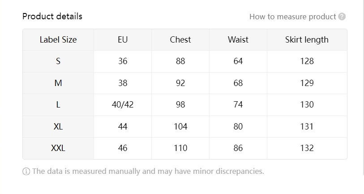Click the Waist column header

point(238,40)
